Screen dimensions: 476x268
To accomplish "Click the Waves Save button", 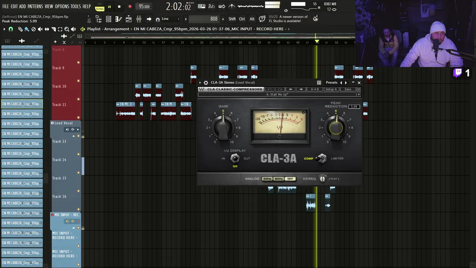I will 348,89.
